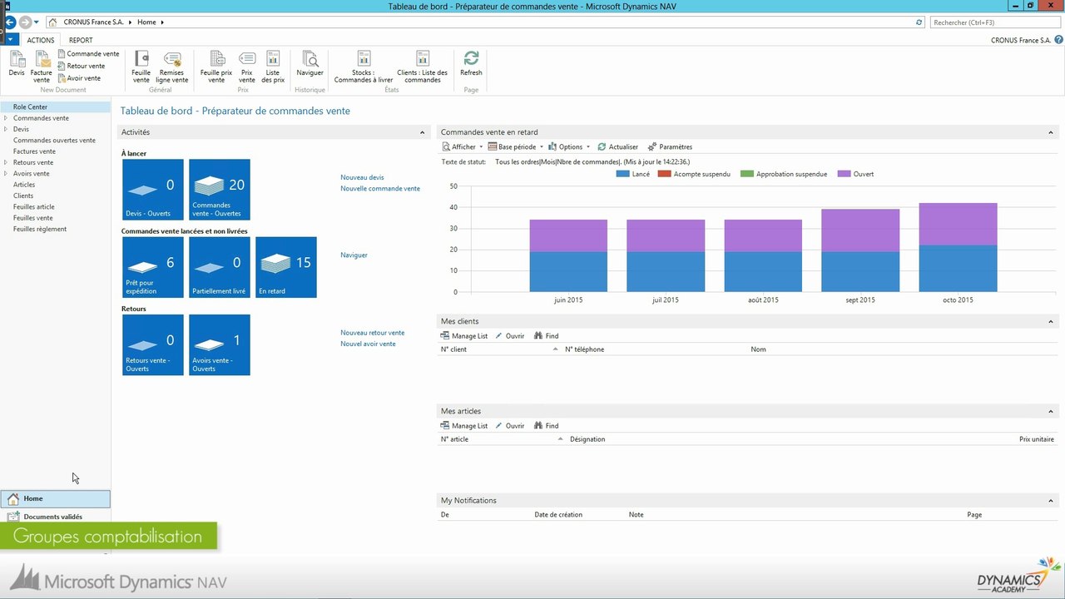Open the En retard tile

pyautogui.click(x=286, y=267)
